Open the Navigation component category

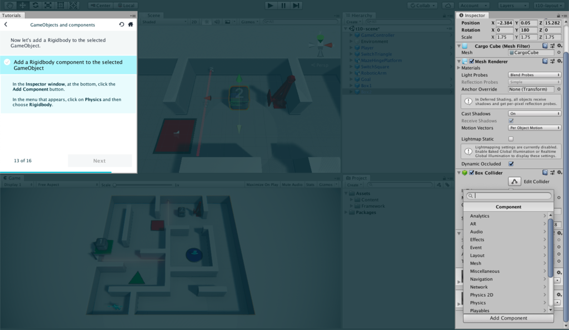[x=507, y=279]
